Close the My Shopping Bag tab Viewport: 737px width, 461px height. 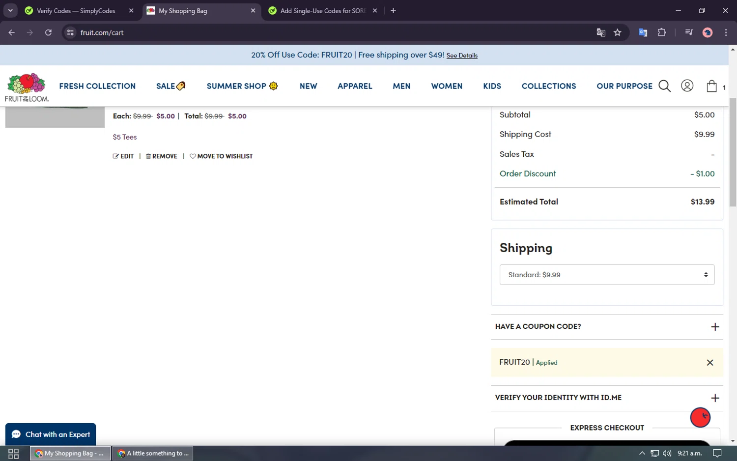(x=253, y=11)
